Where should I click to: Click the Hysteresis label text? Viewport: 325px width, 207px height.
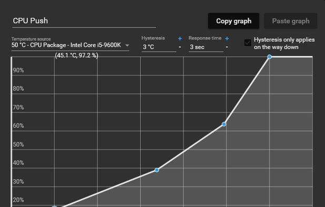[153, 38]
